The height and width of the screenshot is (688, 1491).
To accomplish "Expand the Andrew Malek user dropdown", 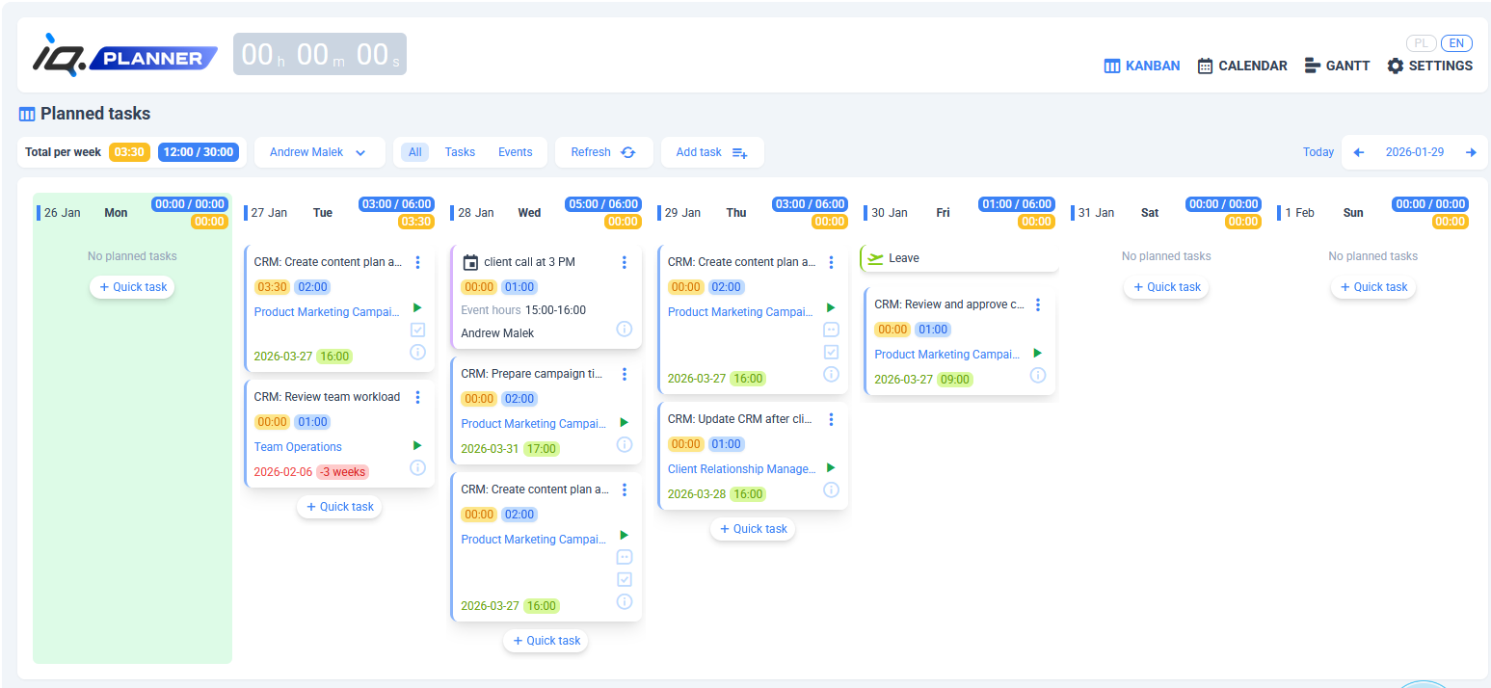I will [x=318, y=152].
